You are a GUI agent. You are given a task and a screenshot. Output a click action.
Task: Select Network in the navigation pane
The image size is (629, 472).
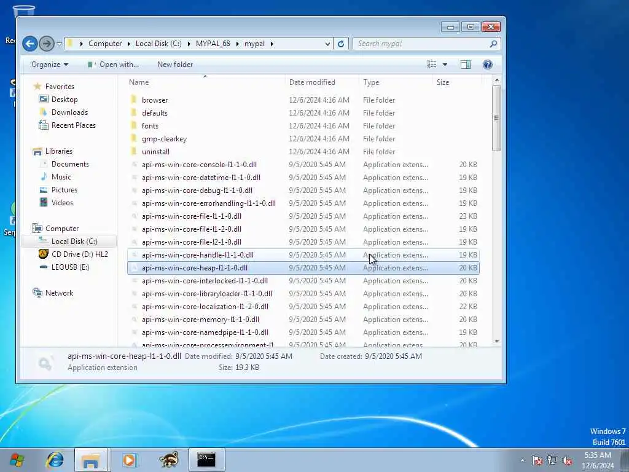59,293
